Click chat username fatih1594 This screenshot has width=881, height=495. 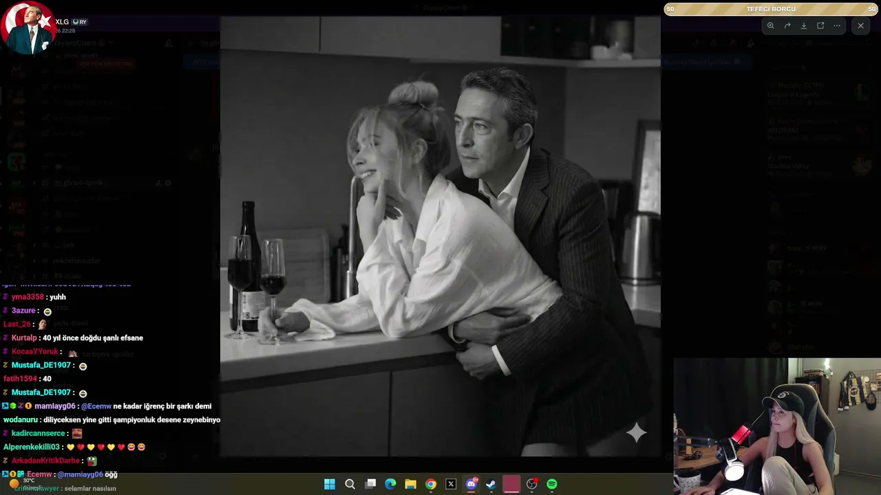[x=20, y=379]
